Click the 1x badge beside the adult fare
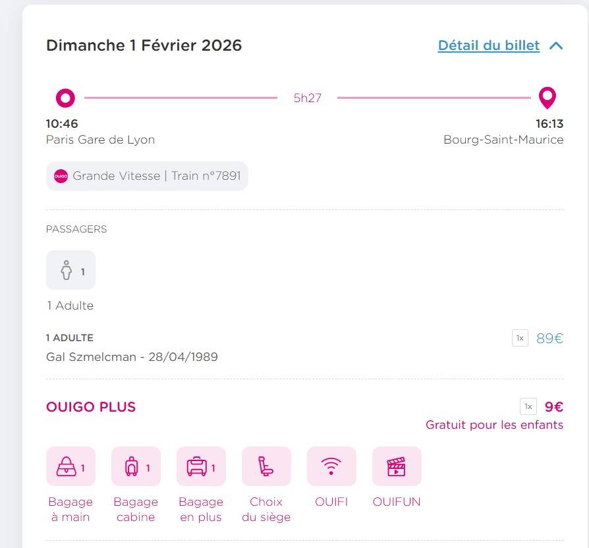Screen dimensions: 589x548 (x=520, y=338)
